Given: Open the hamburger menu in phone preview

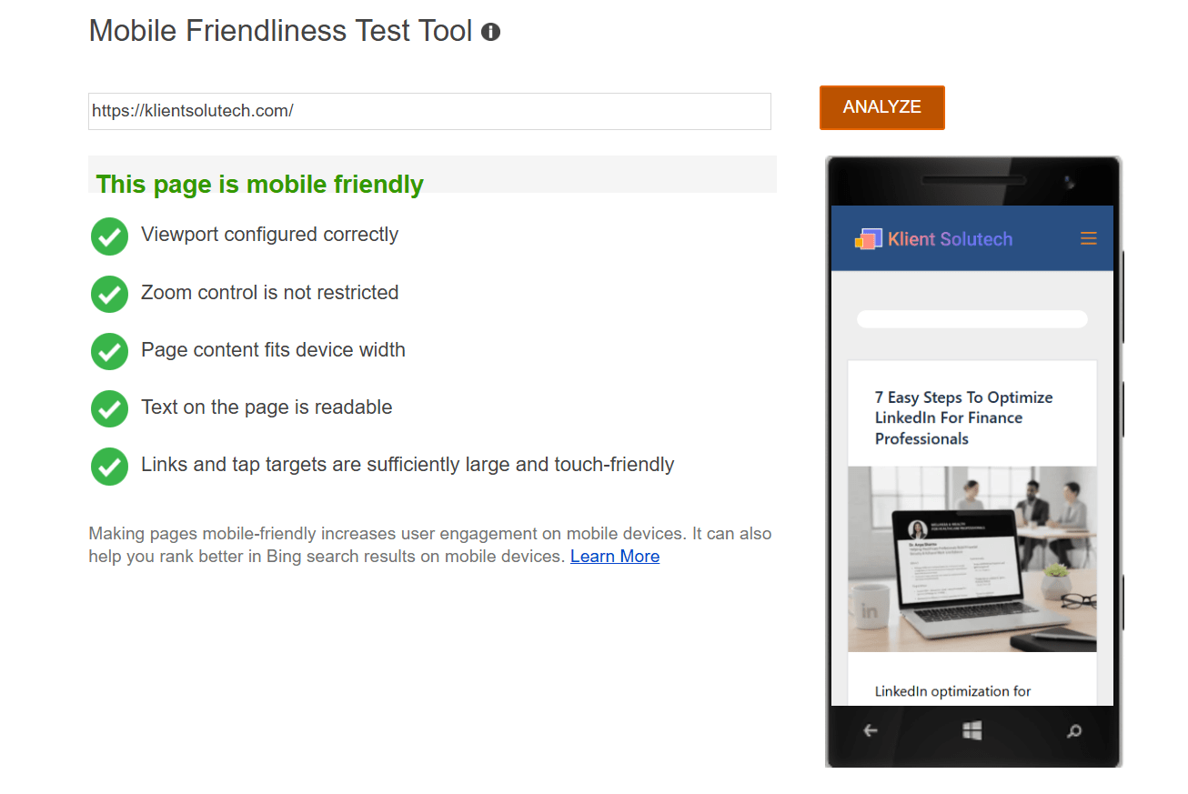Looking at the screenshot, I should [x=1088, y=239].
